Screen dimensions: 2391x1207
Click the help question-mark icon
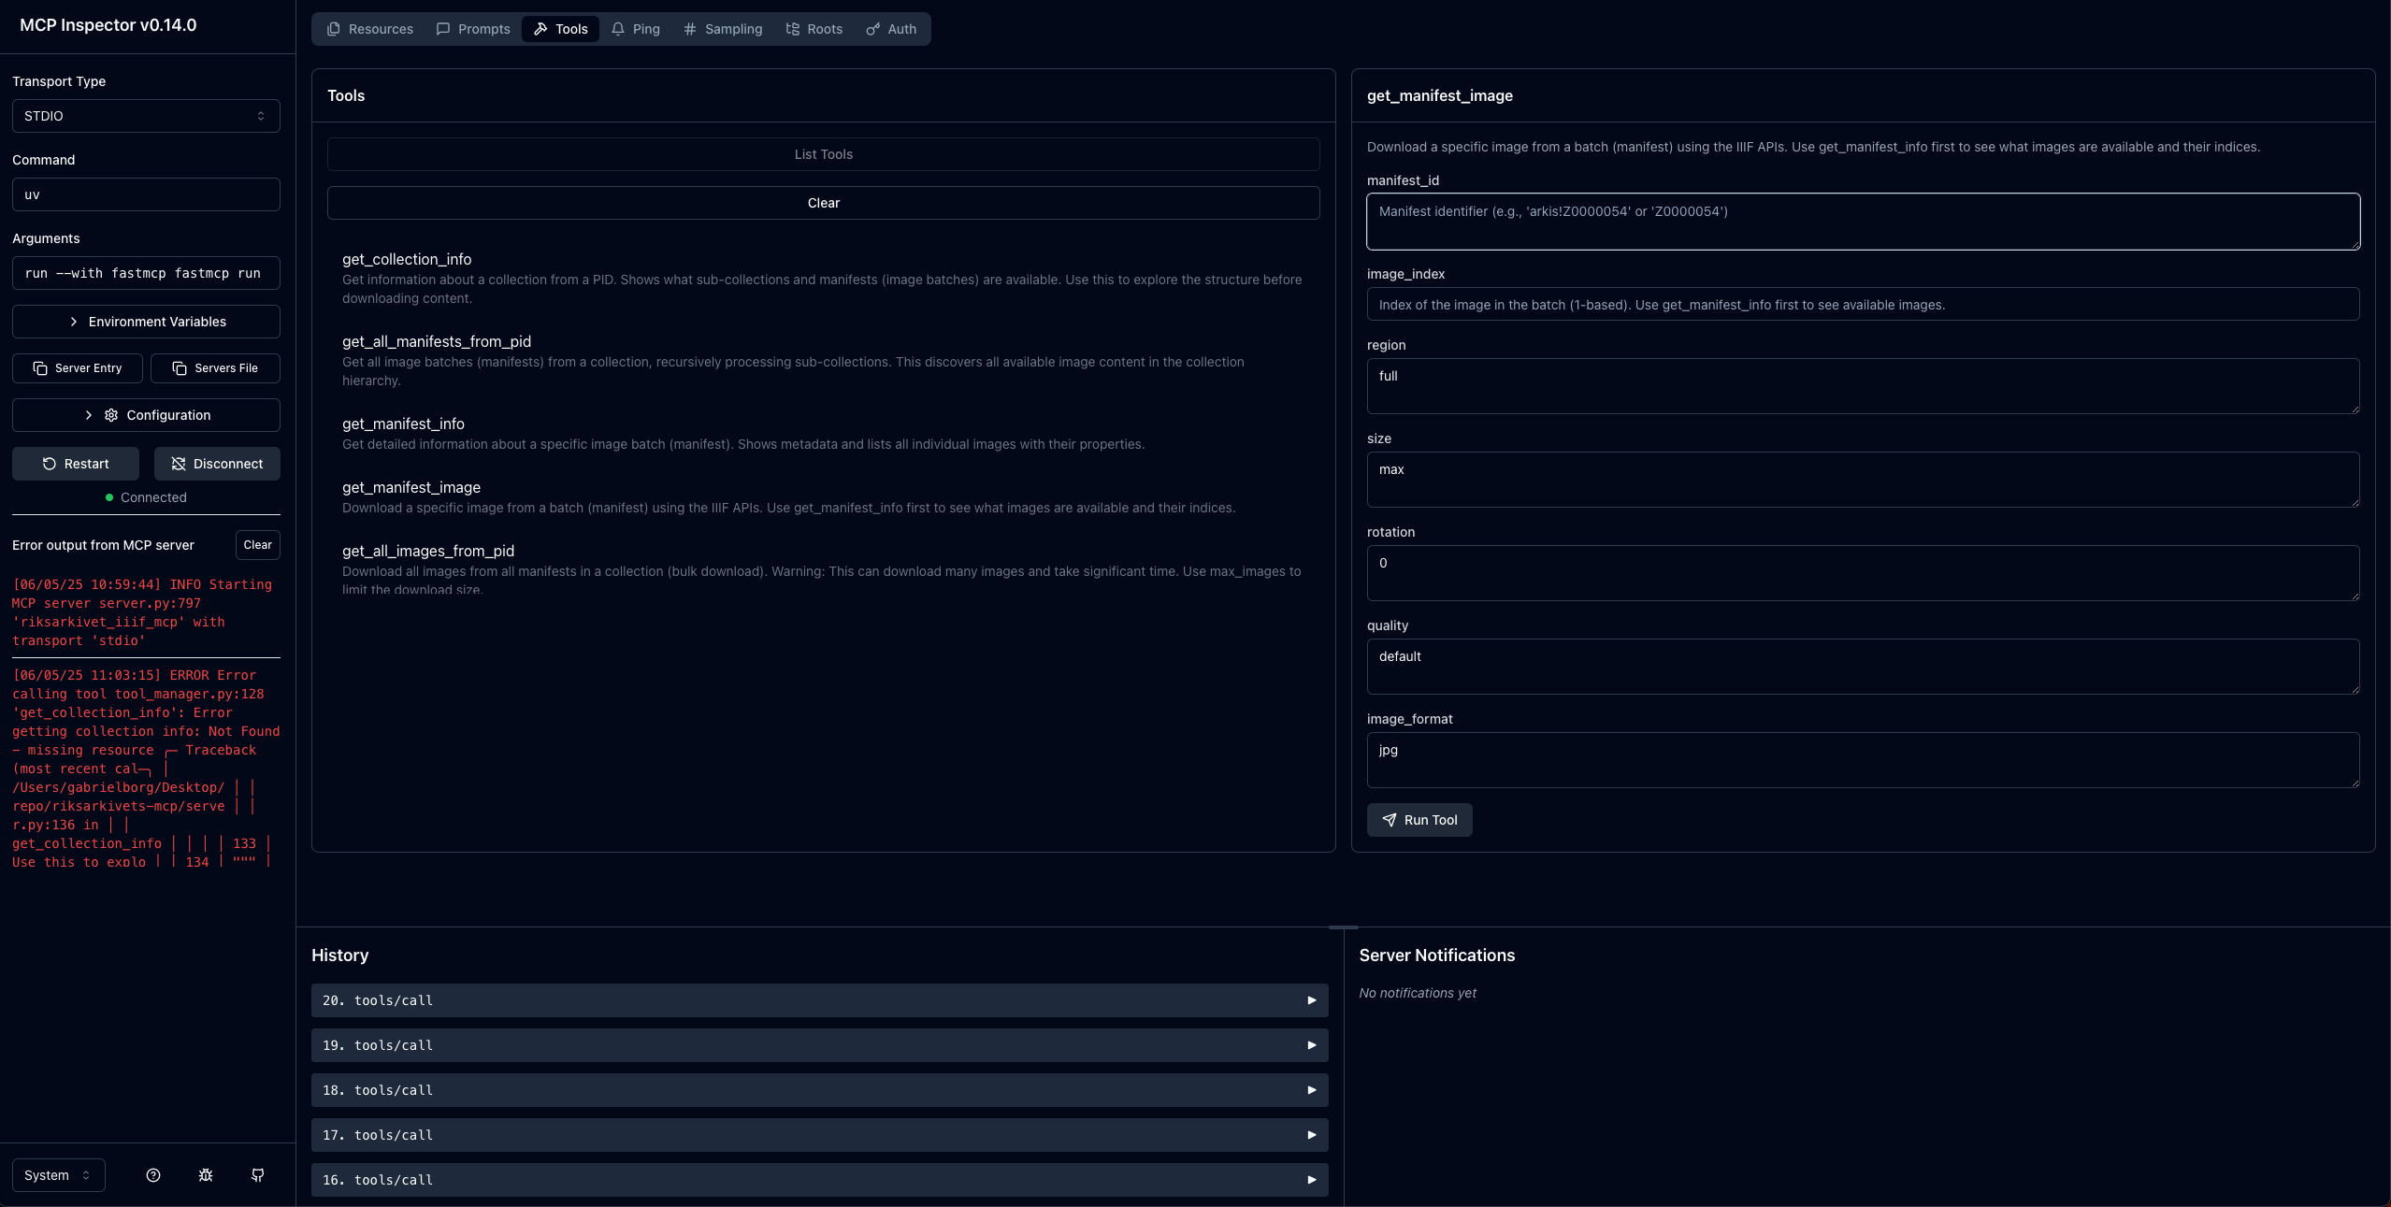pos(153,1175)
